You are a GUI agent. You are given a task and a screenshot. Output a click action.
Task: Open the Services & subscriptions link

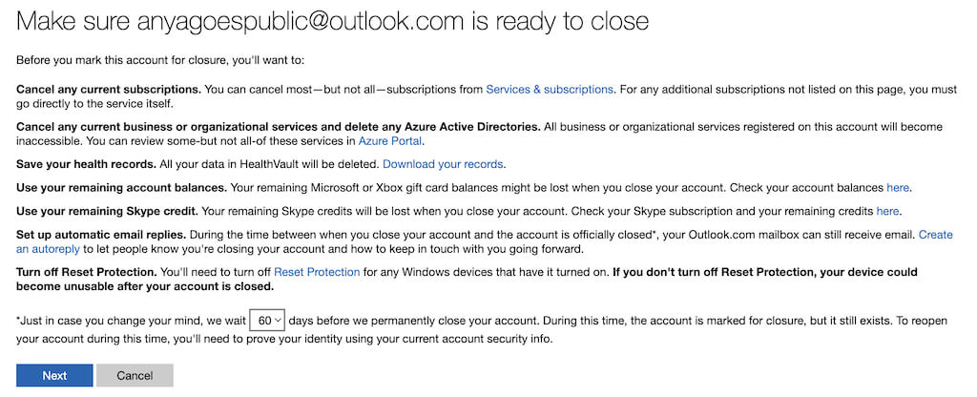click(x=550, y=90)
